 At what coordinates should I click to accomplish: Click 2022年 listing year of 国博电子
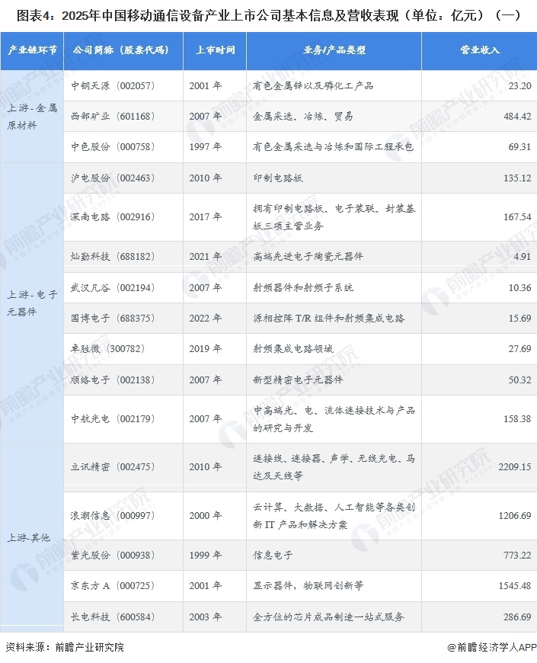point(206,318)
